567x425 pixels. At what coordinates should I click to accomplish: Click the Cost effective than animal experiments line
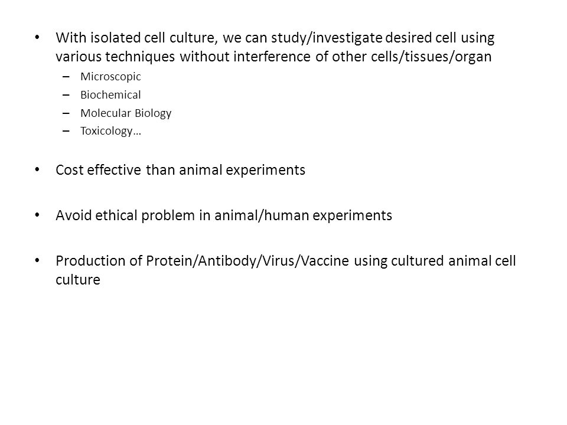(181, 170)
